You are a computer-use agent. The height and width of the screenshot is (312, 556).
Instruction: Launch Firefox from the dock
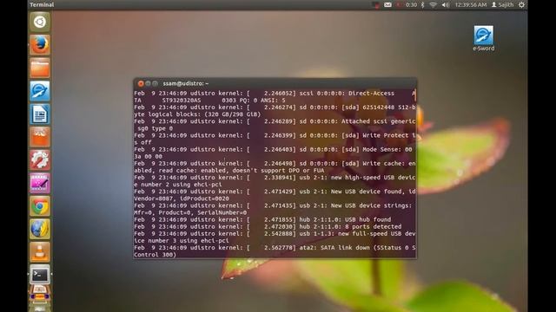point(40,45)
